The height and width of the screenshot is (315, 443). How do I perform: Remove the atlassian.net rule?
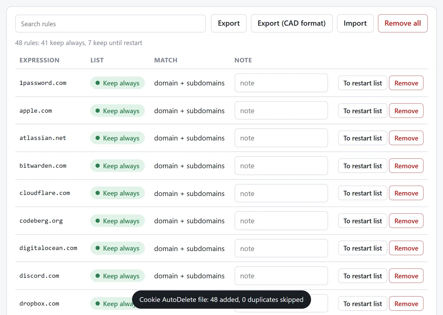pyautogui.click(x=406, y=138)
